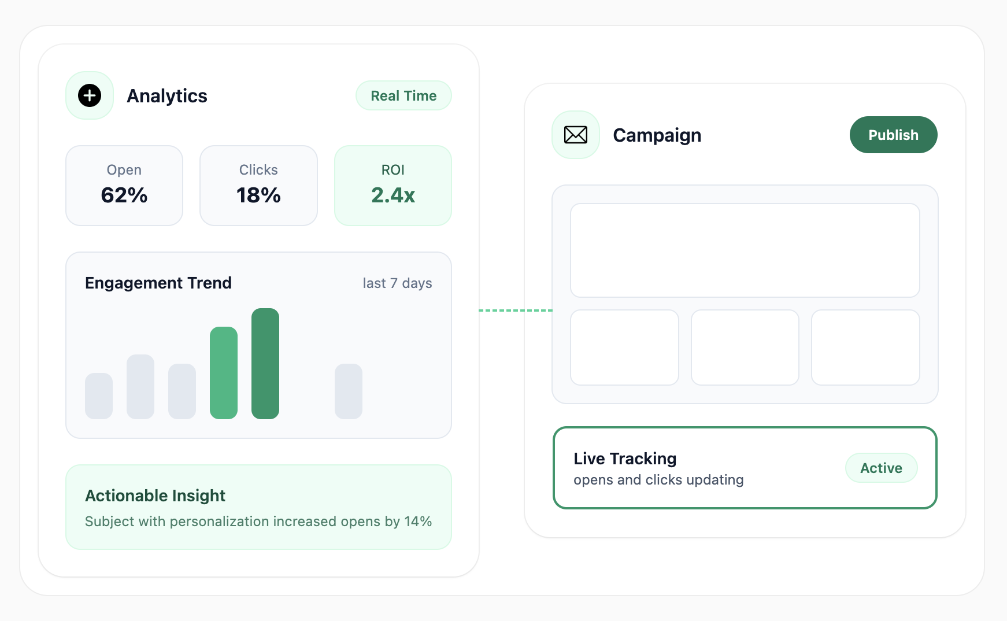Select the left small campaign placeholder
This screenshot has height=621, width=1007.
624,348
